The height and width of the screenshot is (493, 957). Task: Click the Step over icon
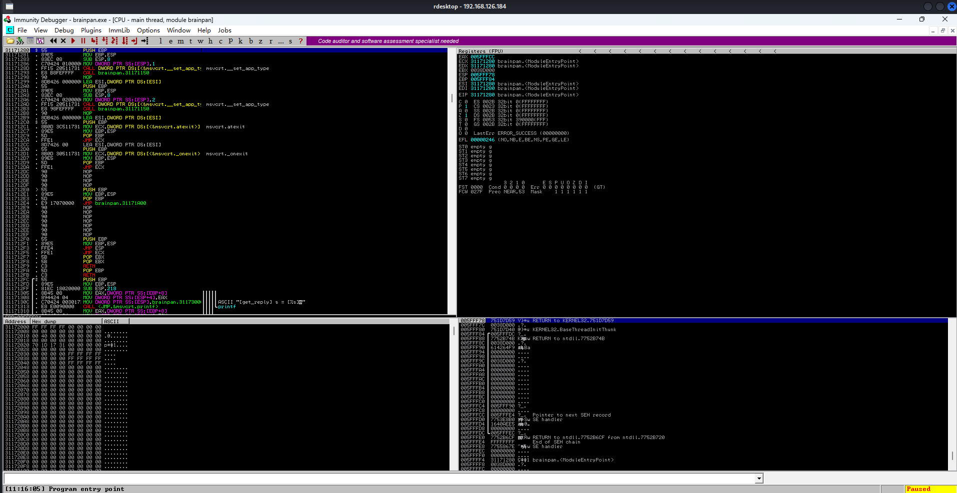pyautogui.click(x=104, y=41)
